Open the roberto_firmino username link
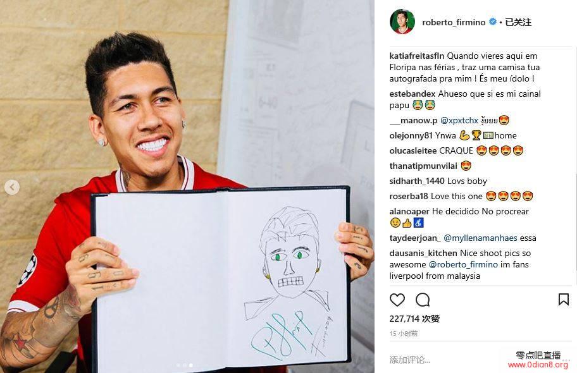The width and height of the screenshot is (577, 373). click(454, 22)
